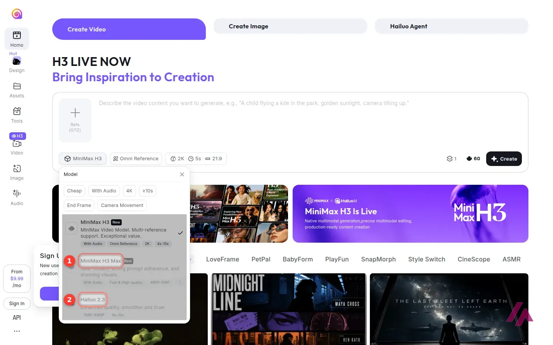Viewport: 553px width, 345px height.
Task: Switch to the Create Video tab
Action: (x=129, y=29)
